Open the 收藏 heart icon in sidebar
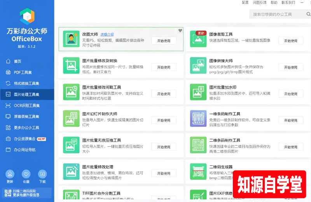This screenshot has height=202, width=311. pos(26,174)
